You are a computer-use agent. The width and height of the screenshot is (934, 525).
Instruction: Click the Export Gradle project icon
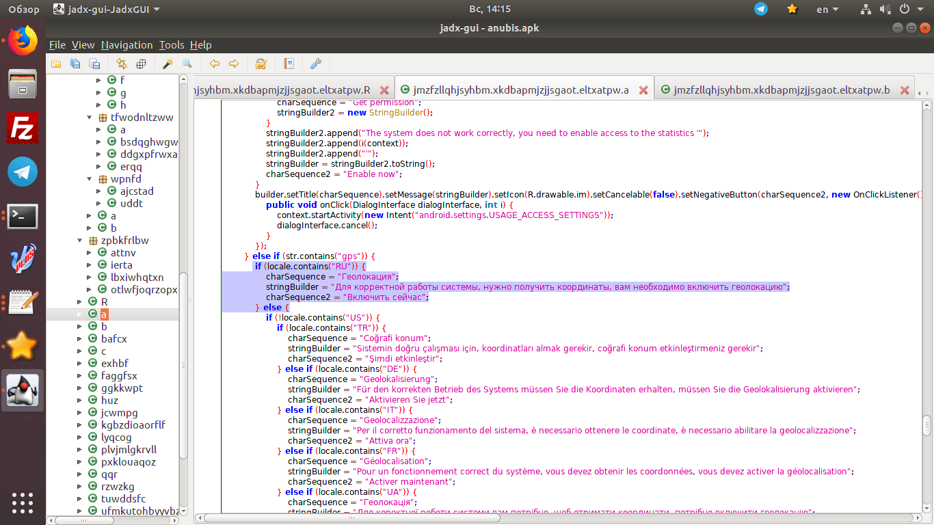(x=94, y=64)
